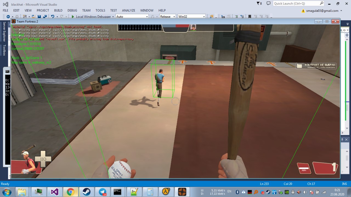Switch to Visual Studio taskbar icon

(54, 192)
